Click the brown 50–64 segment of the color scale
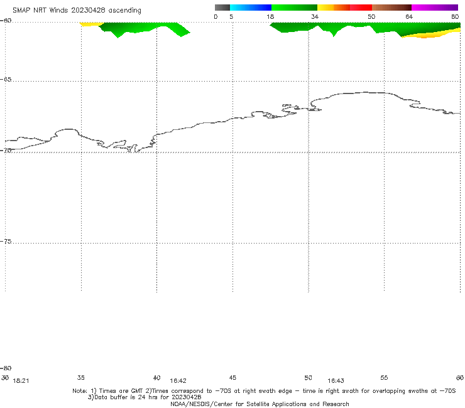This screenshot has height=408, width=465. coord(391,8)
